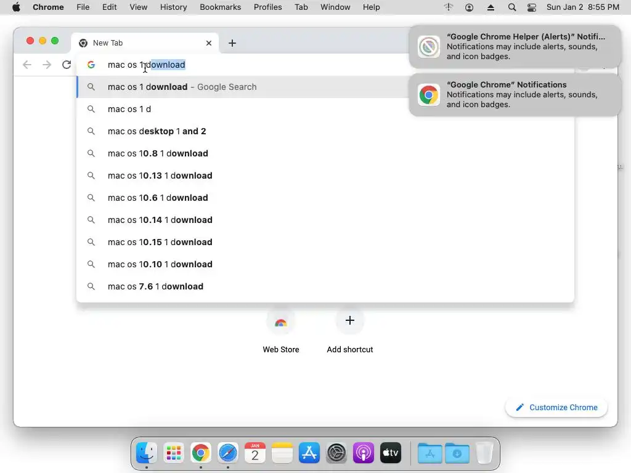Open Podcasts from the Dock
The height and width of the screenshot is (473, 631).
coord(364,453)
